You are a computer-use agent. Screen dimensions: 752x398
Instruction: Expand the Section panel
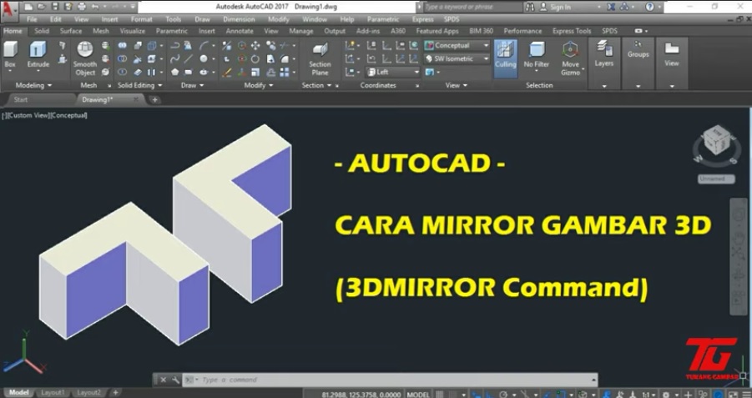point(316,85)
